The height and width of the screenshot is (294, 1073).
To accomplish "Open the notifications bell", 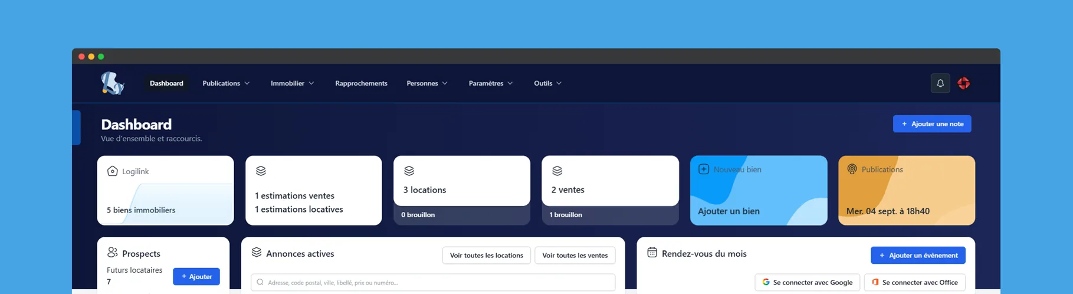I will pyautogui.click(x=940, y=83).
